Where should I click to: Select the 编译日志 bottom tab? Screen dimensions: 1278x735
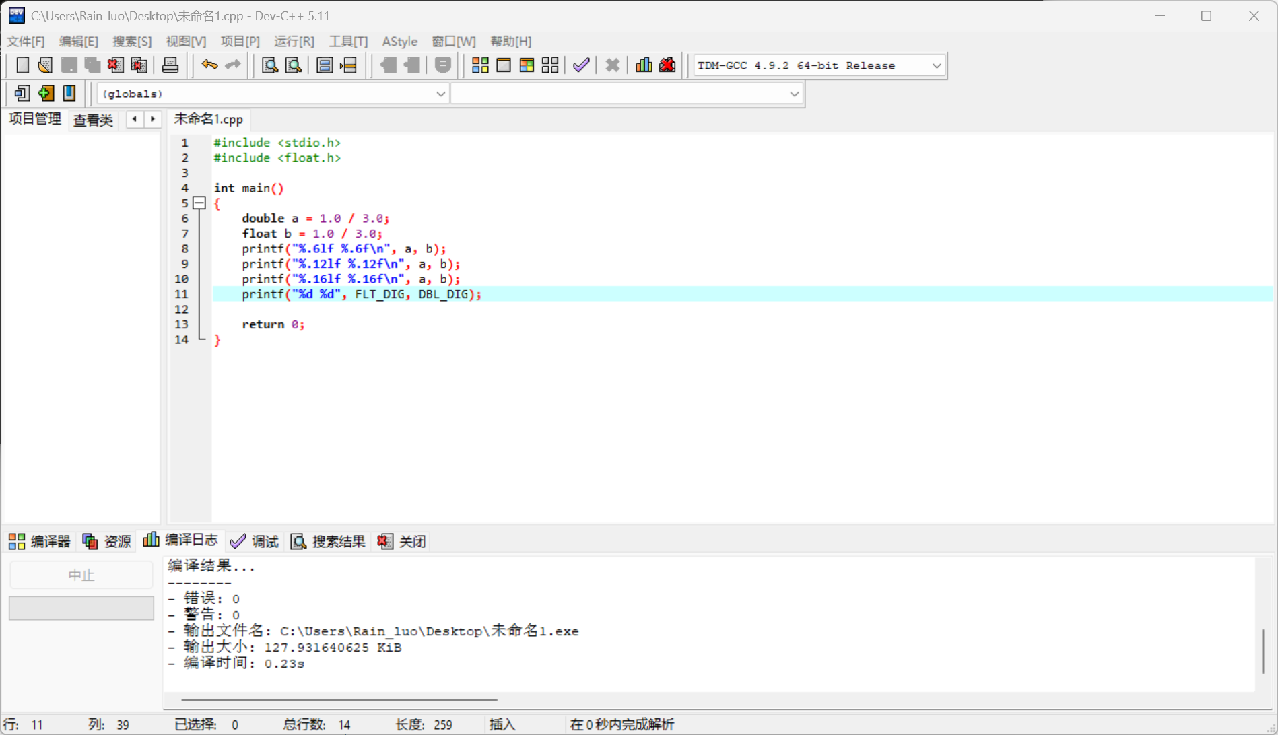tap(180, 540)
